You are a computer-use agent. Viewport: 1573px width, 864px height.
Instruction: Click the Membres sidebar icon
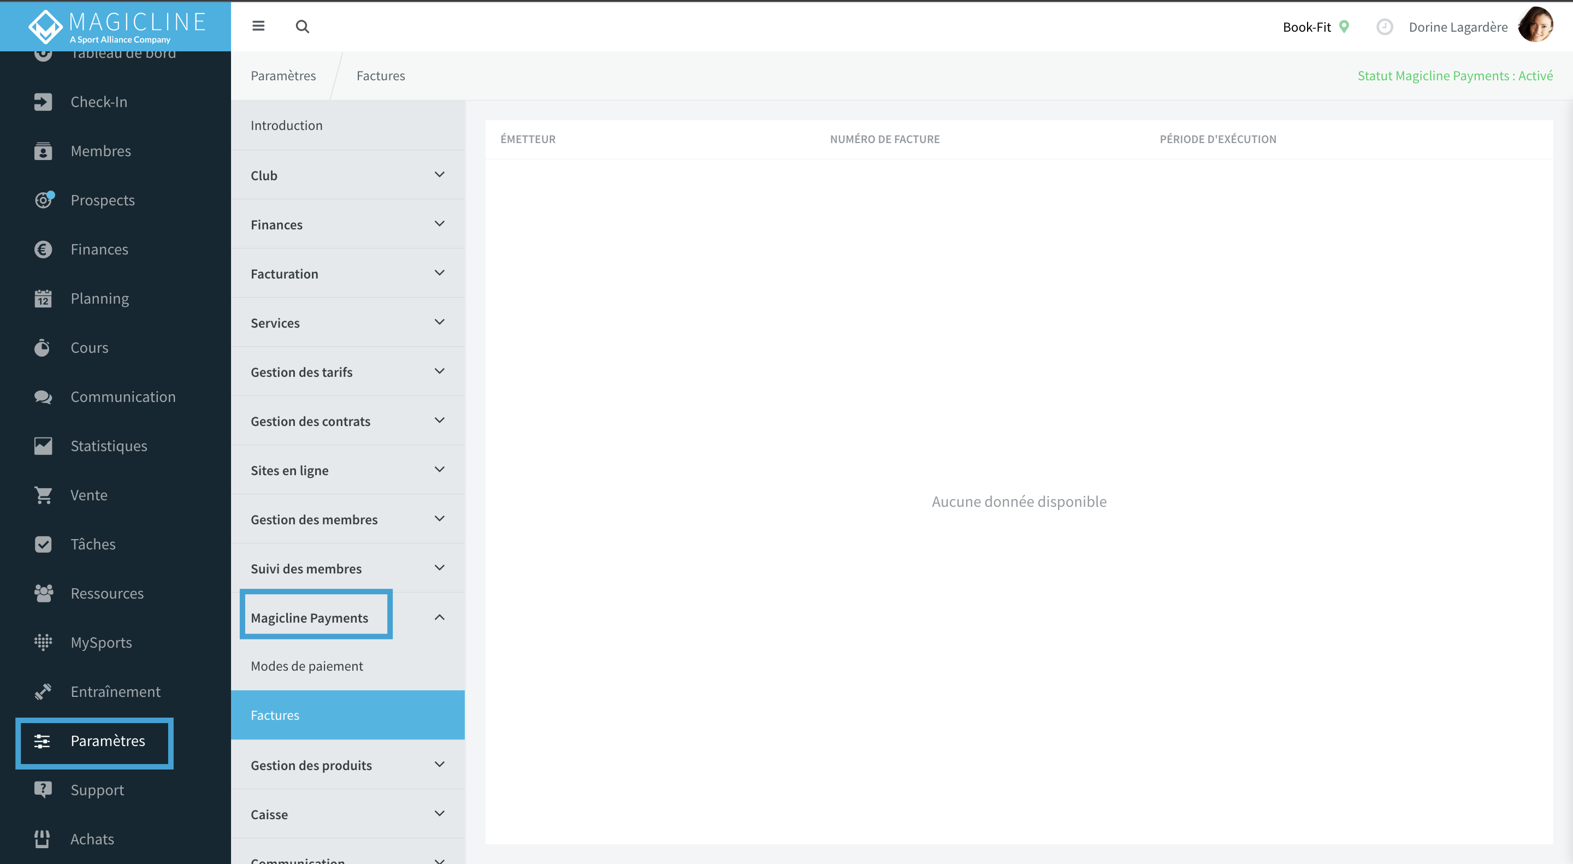[43, 151]
